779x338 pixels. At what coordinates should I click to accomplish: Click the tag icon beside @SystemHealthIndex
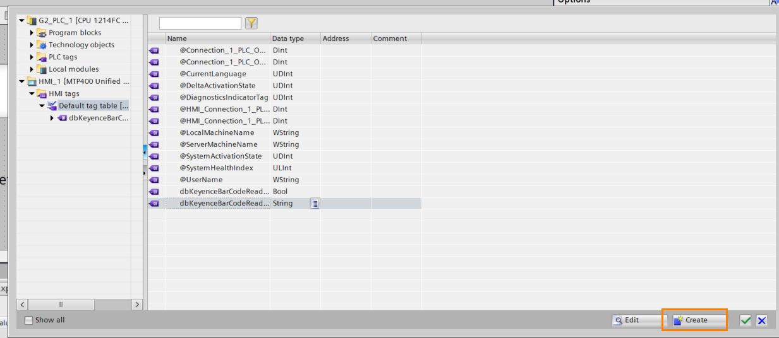tap(154, 168)
